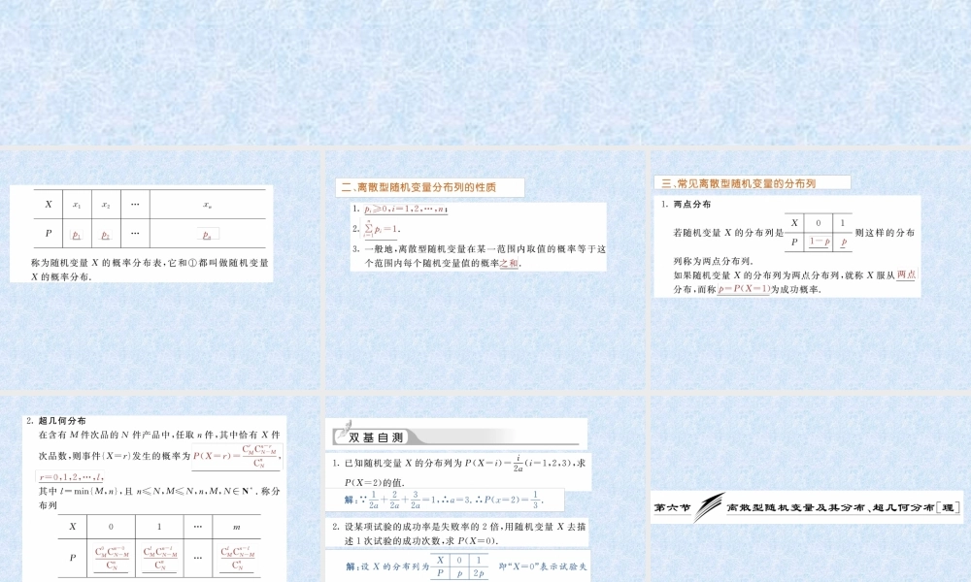
Task: Click the 三、常见离散型随机变量的分布列 heading
Action: 740,182
